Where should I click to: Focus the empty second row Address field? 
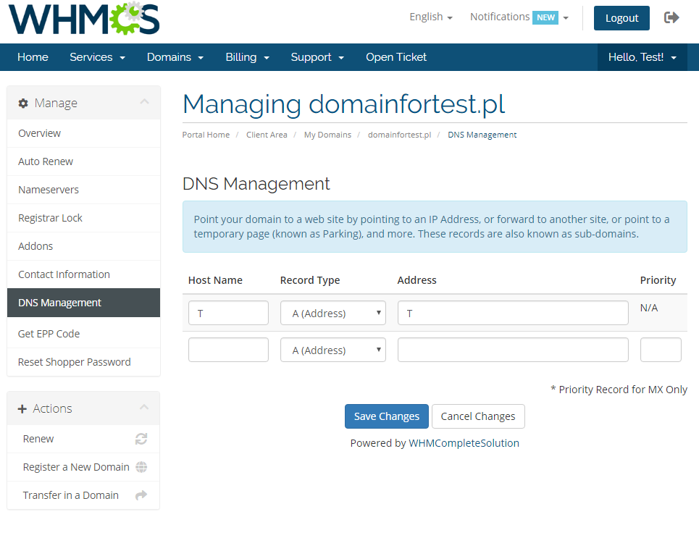click(513, 350)
